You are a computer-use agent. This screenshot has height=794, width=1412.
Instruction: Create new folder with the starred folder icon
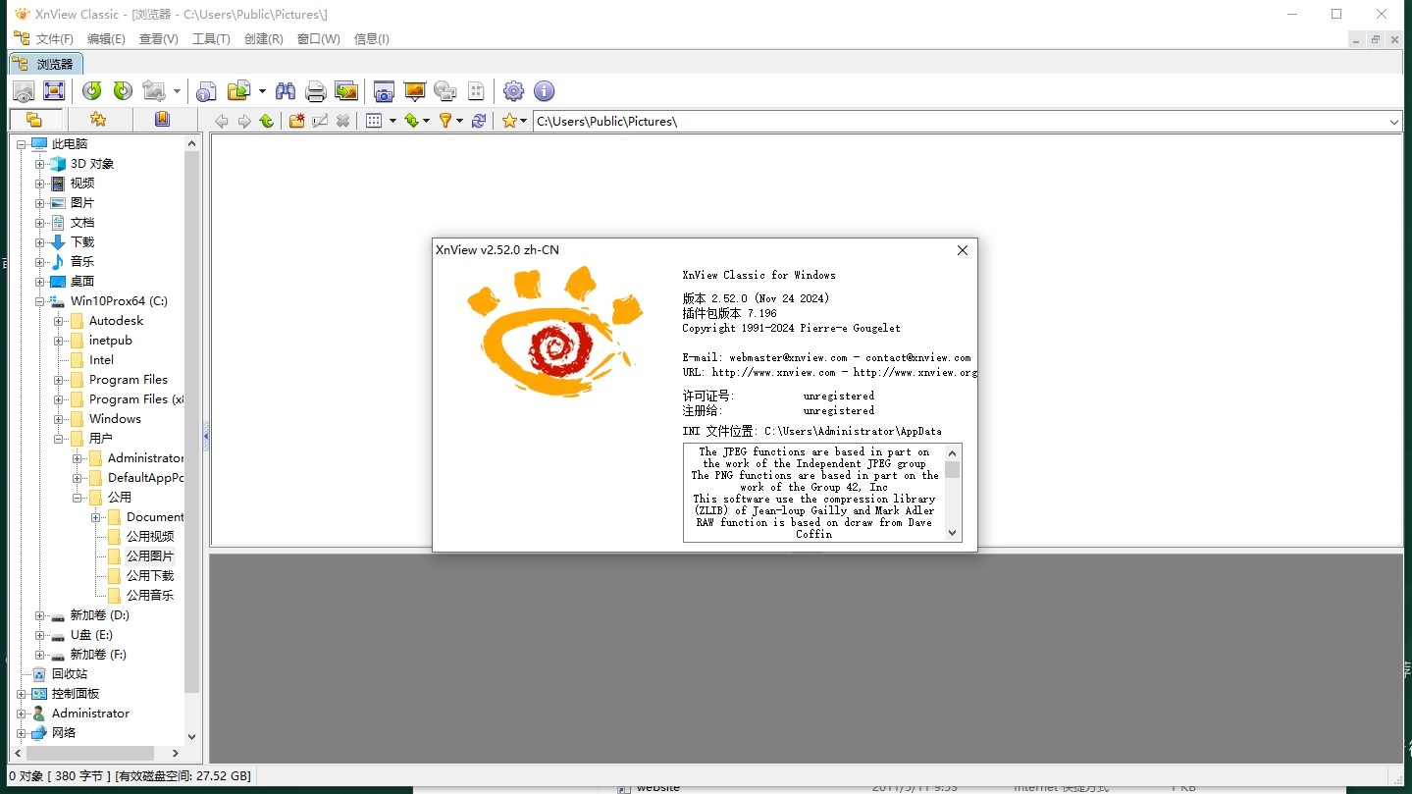(296, 121)
